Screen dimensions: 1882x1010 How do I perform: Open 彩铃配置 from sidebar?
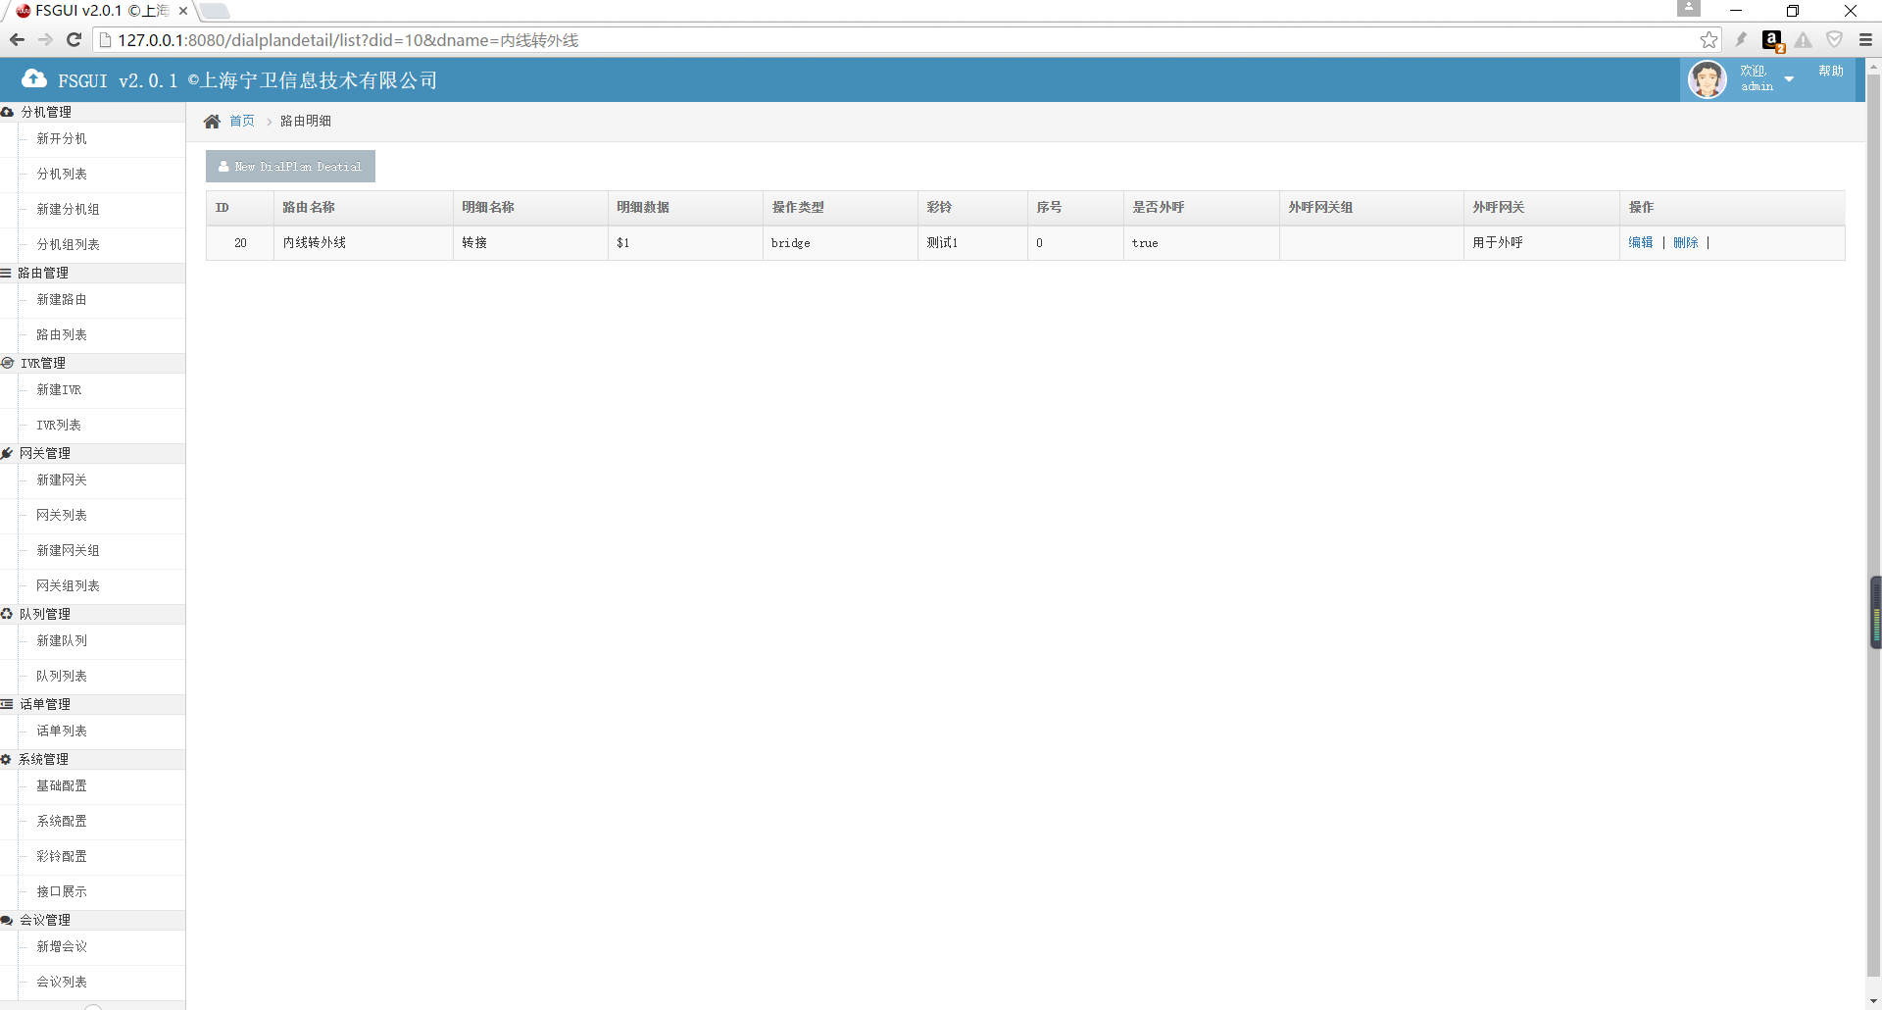point(62,857)
